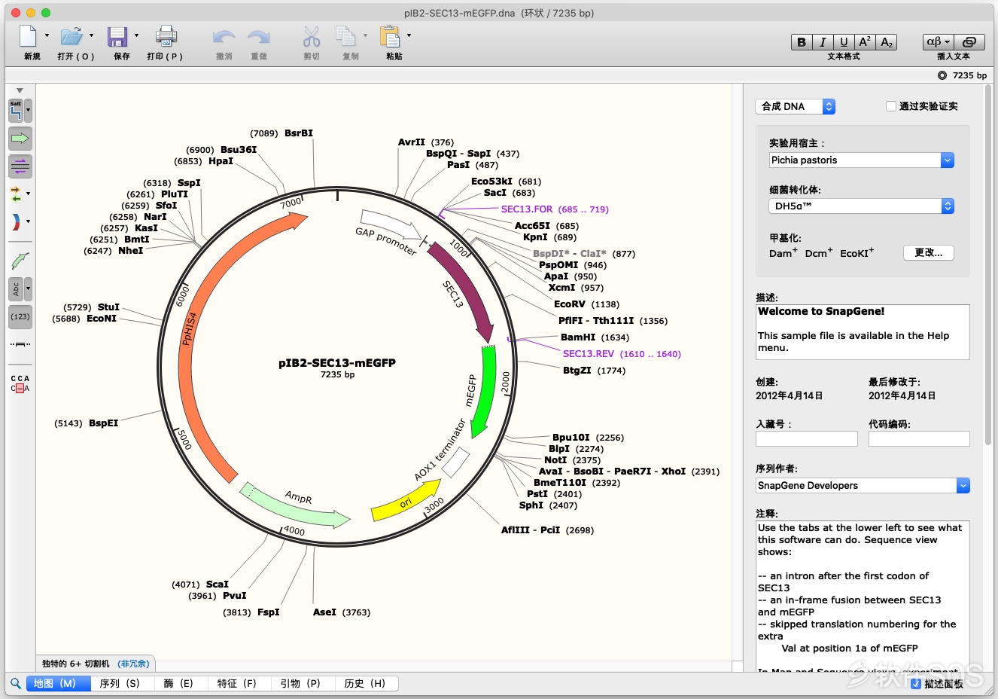This screenshot has height=699, width=998.
Task: Apply superscript formatting
Action: 865,42
